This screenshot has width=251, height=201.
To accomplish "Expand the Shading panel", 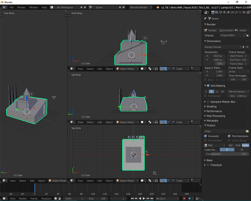I will pyautogui.click(x=211, y=107).
